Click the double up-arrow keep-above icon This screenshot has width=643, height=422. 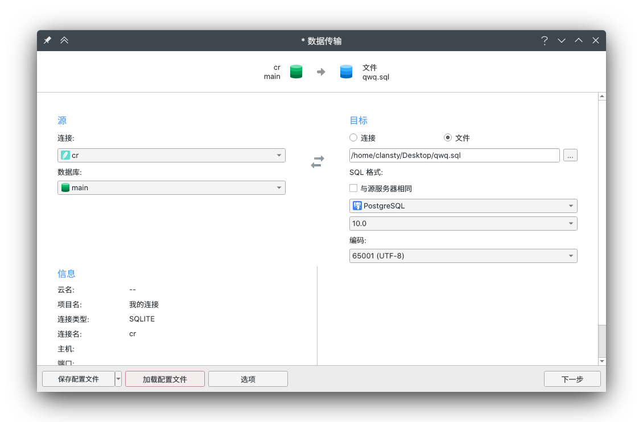point(64,40)
